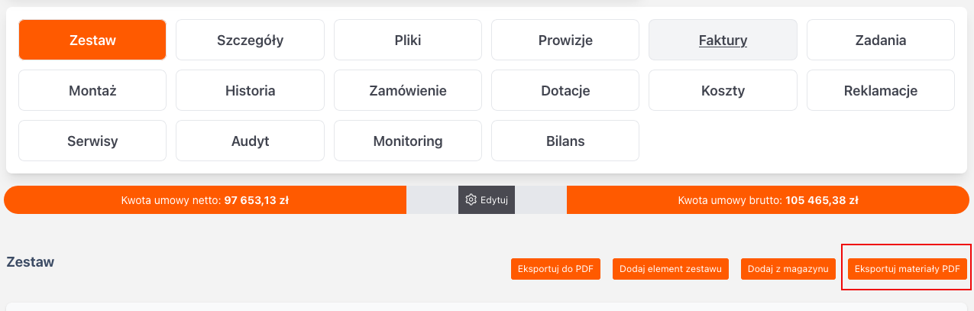
Task: Open the Zamówienie tab
Action: [x=408, y=90]
